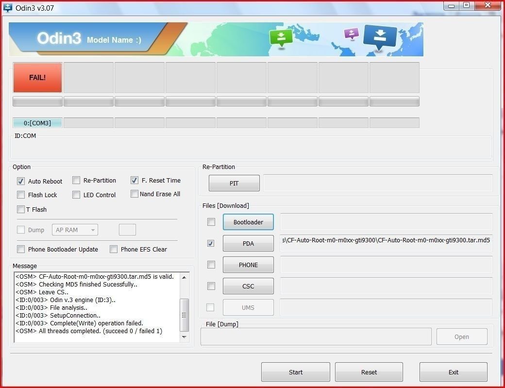Screen dimensions: 505x388
Task: Click the Exit button
Action: (x=454, y=372)
